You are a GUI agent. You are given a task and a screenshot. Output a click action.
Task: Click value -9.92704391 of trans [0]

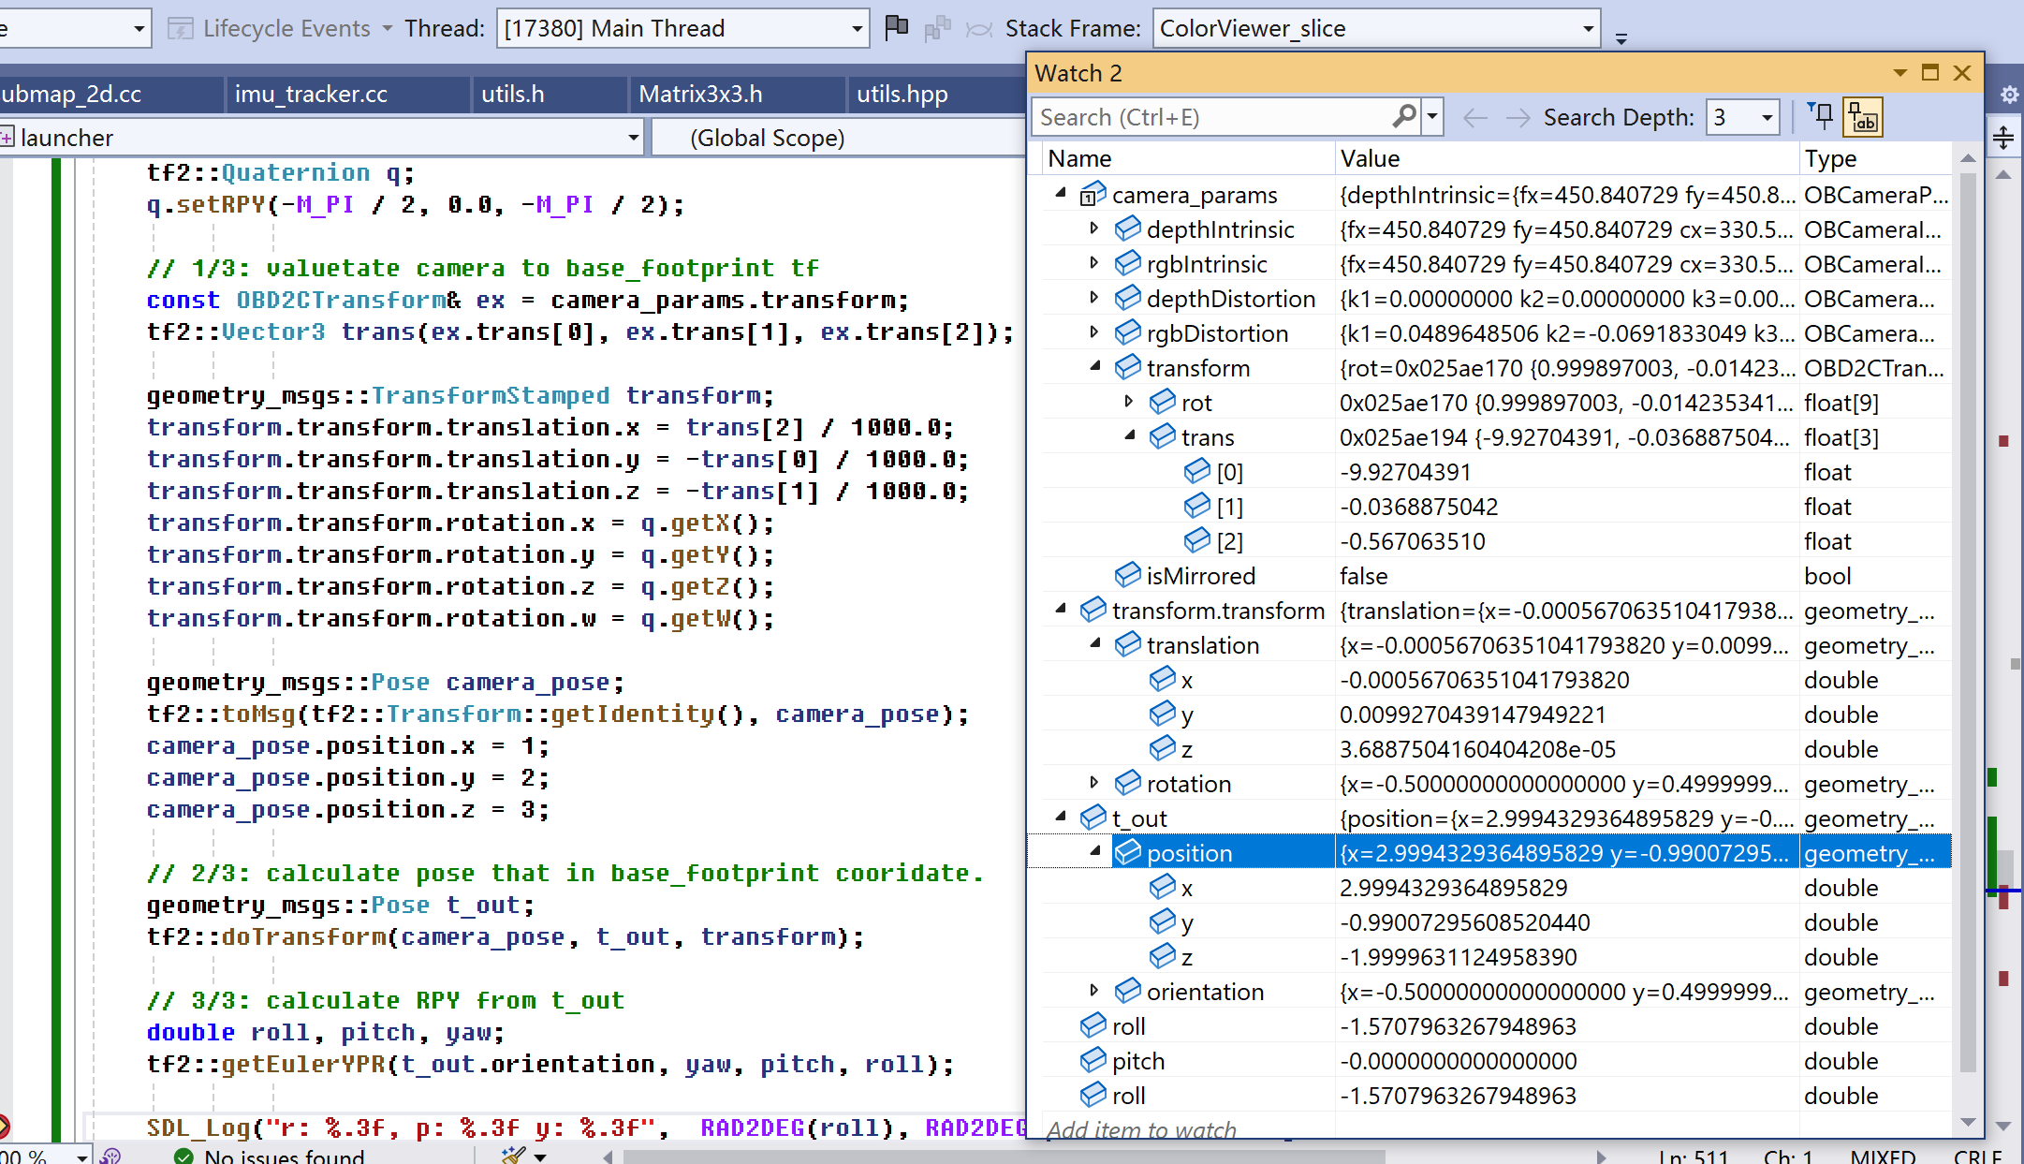[x=1405, y=472]
